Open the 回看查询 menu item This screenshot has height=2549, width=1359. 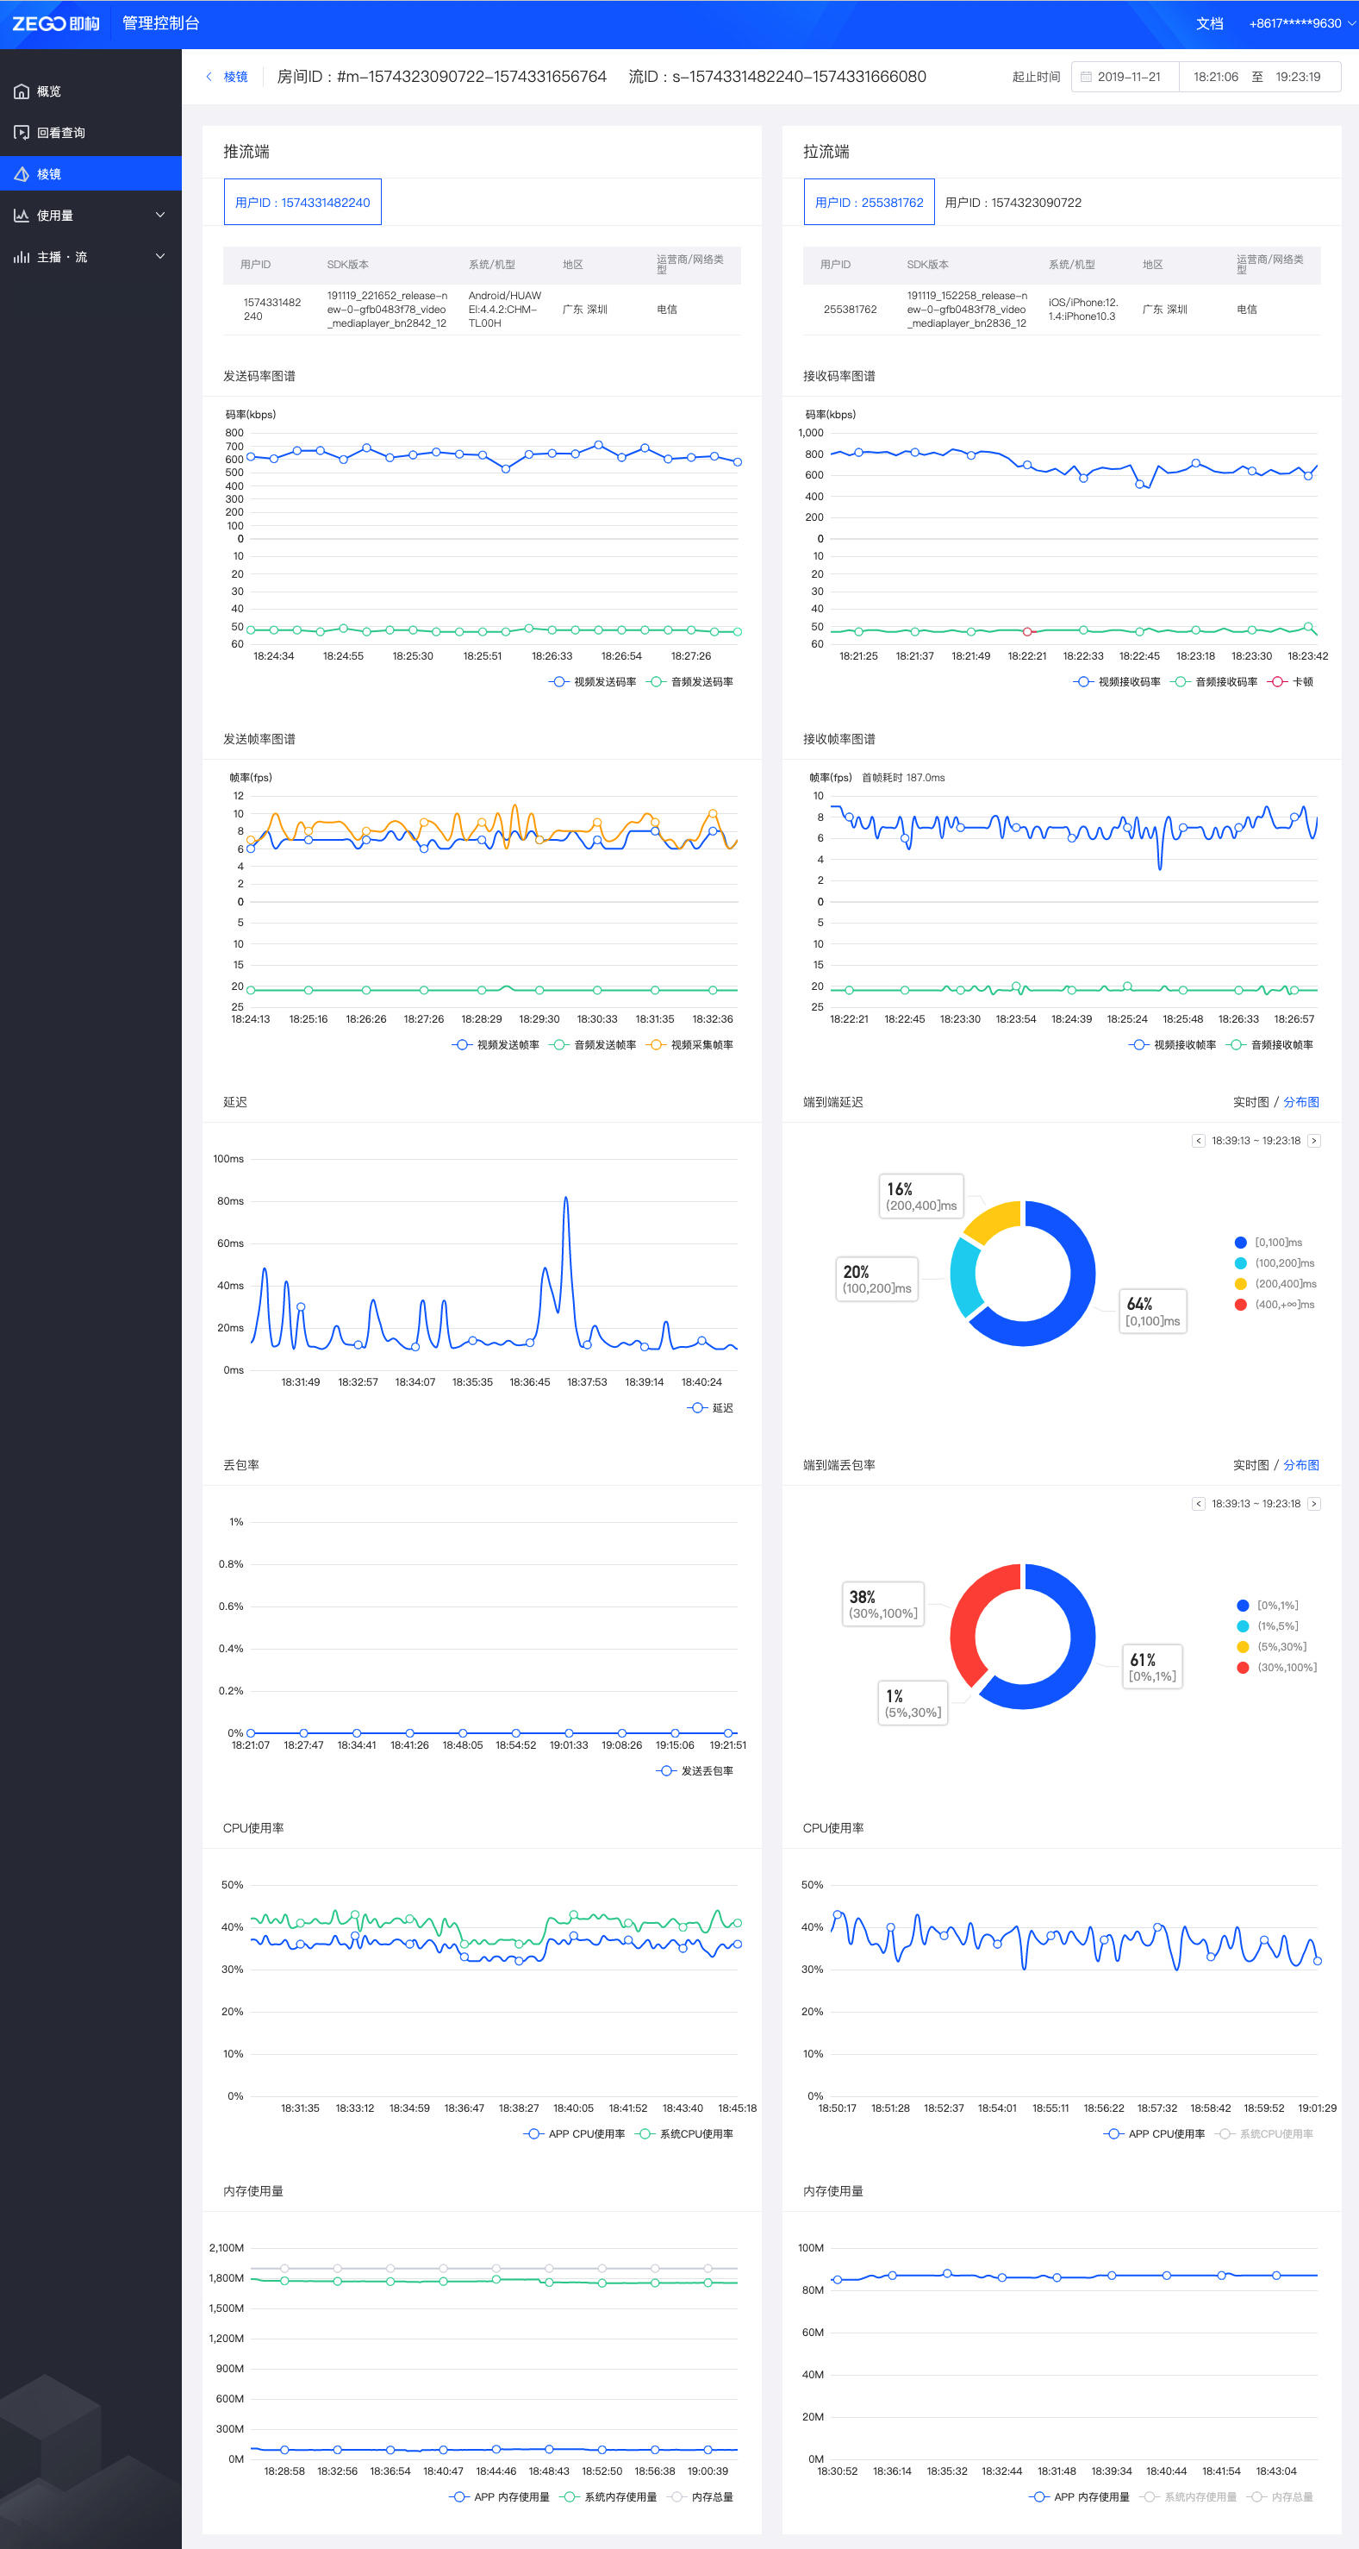[x=91, y=133]
